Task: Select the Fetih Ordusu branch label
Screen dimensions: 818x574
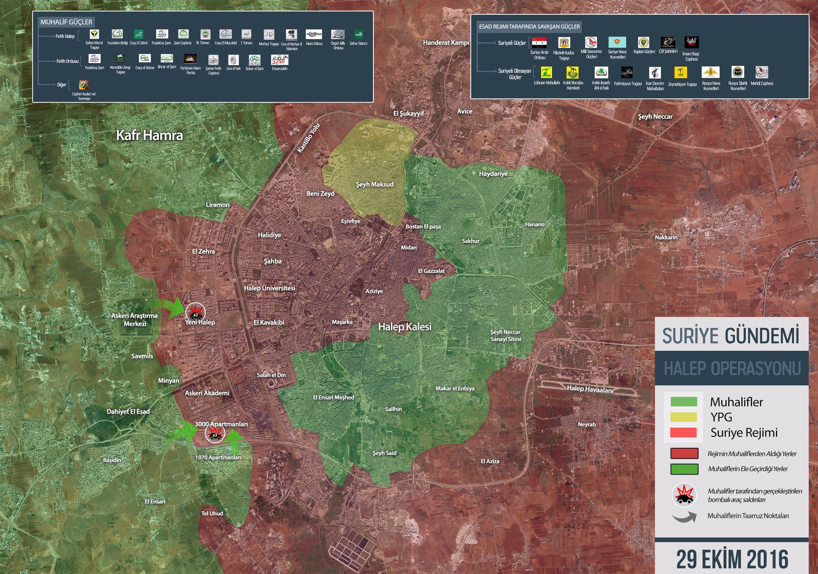Action: tap(67, 61)
